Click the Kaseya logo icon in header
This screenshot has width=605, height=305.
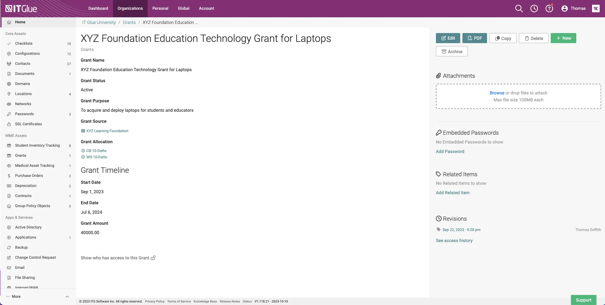coord(596,8)
